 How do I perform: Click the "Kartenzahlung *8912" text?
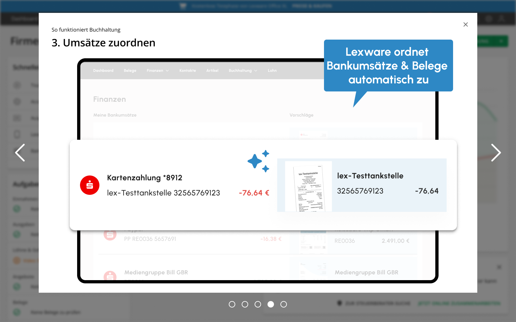tap(145, 178)
